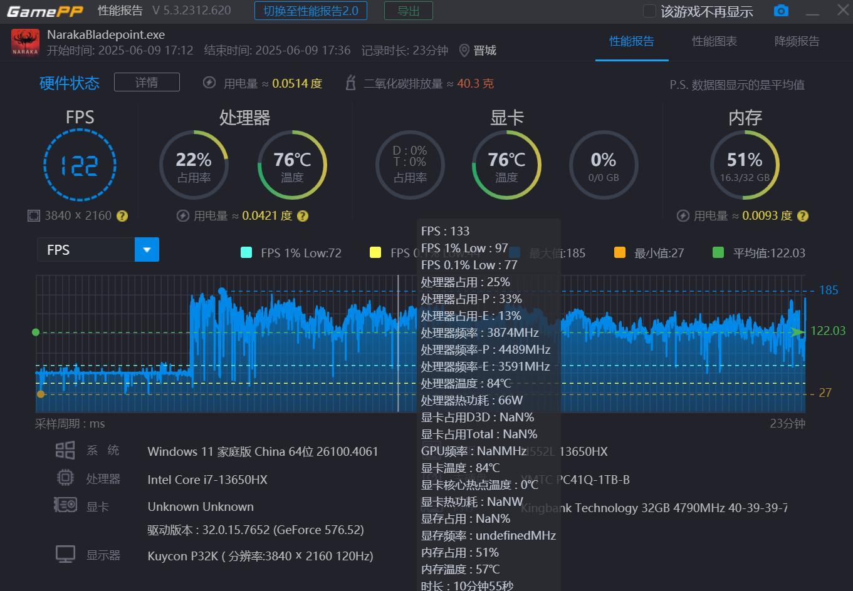Screen dimensions: 853x591
Task: Open the FPS metric dropdown
Action: point(98,250)
